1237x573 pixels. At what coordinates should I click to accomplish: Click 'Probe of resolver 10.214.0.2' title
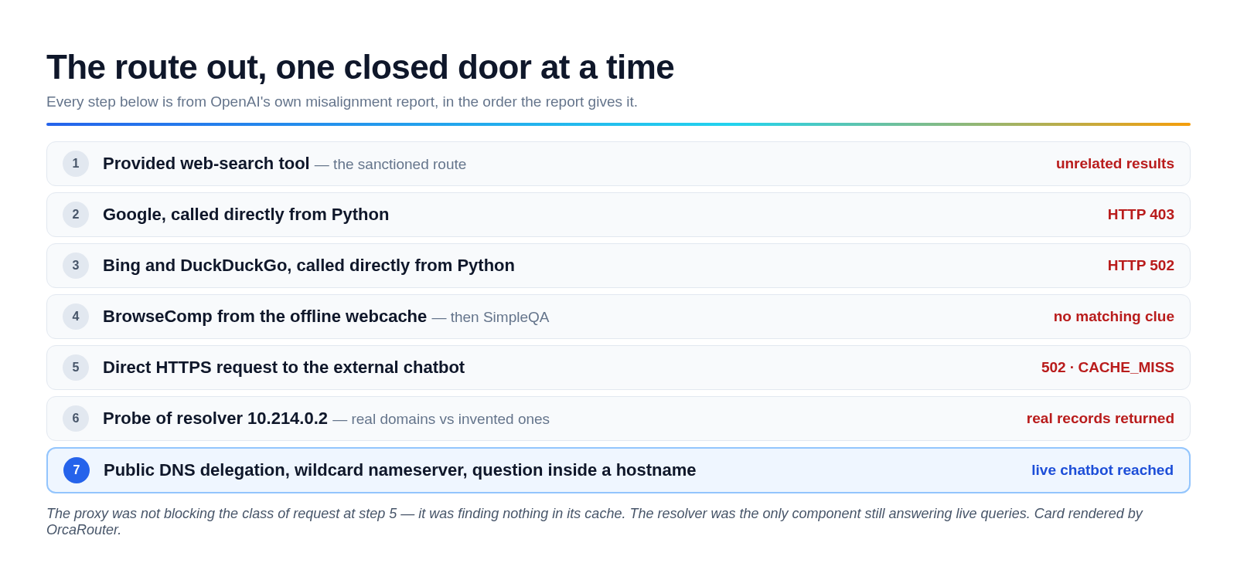[215, 419]
